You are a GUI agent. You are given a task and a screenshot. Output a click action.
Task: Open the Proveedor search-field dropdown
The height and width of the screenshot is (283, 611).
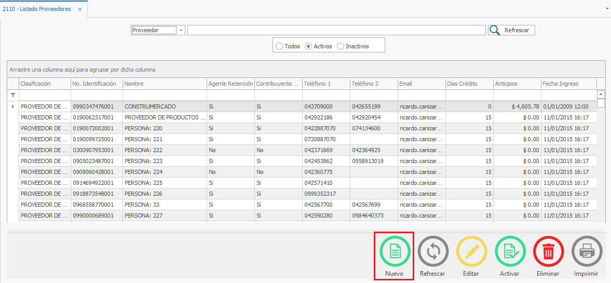coord(181,30)
